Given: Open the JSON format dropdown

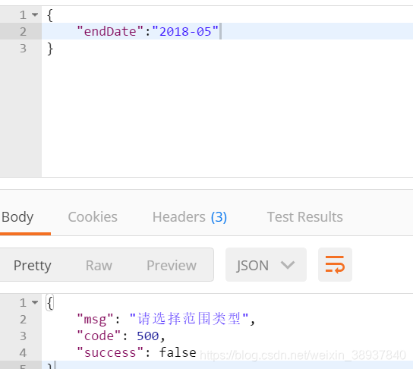Looking at the screenshot, I should [266, 265].
